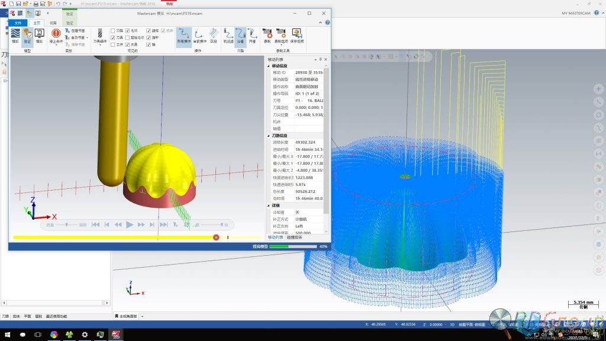Switch to Collision Report (碰撞报告) tab
Viewport: 606px width, 341px height.
pyautogui.click(x=295, y=237)
